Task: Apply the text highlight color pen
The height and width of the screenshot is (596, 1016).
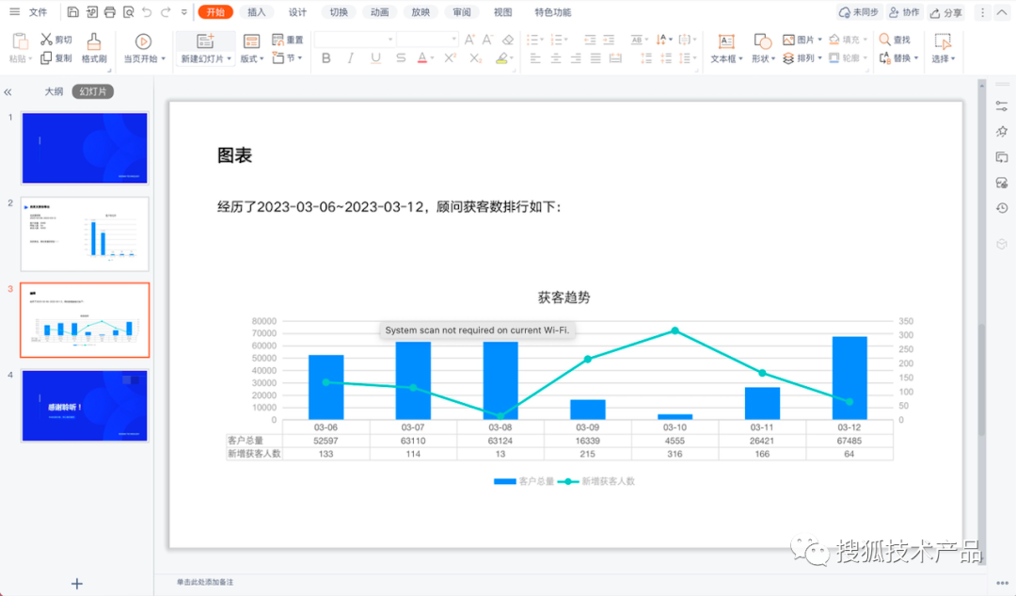Action: pyautogui.click(x=501, y=58)
